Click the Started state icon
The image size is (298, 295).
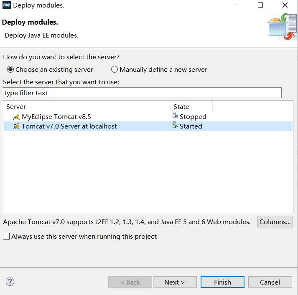coord(176,126)
